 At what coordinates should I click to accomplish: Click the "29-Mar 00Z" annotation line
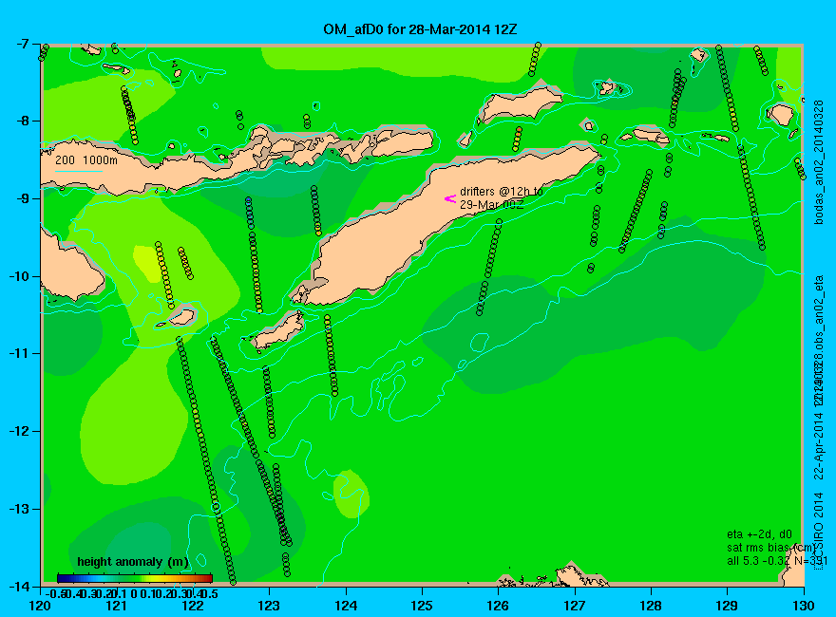pyautogui.click(x=491, y=205)
